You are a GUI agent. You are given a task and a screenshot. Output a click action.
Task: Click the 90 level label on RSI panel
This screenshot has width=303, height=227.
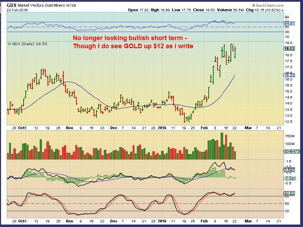point(287,17)
